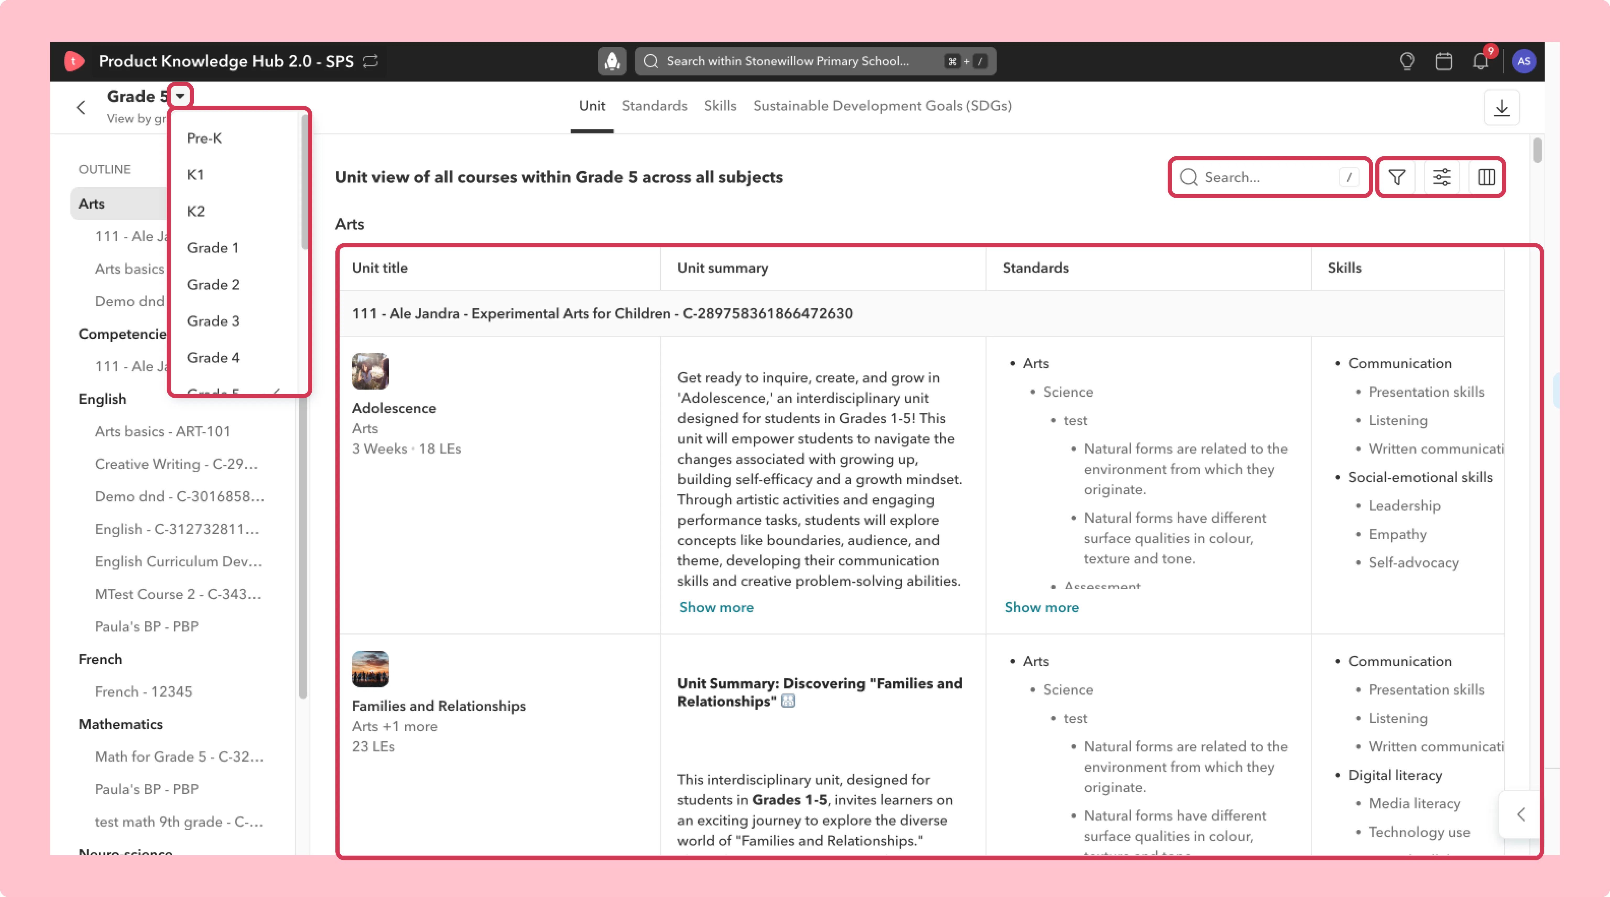Download the curriculum map
1610x897 pixels.
[1501, 107]
